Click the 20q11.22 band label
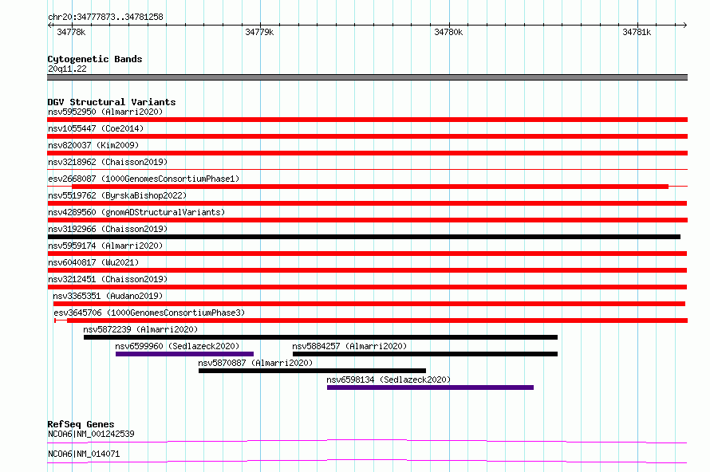710x472 pixels. coord(67,69)
